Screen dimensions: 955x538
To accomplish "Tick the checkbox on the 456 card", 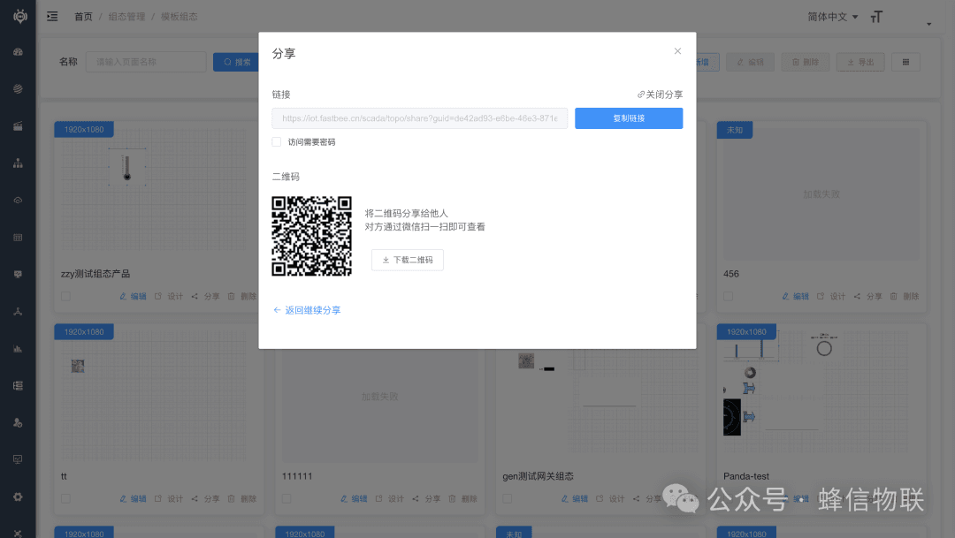I will point(729,297).
